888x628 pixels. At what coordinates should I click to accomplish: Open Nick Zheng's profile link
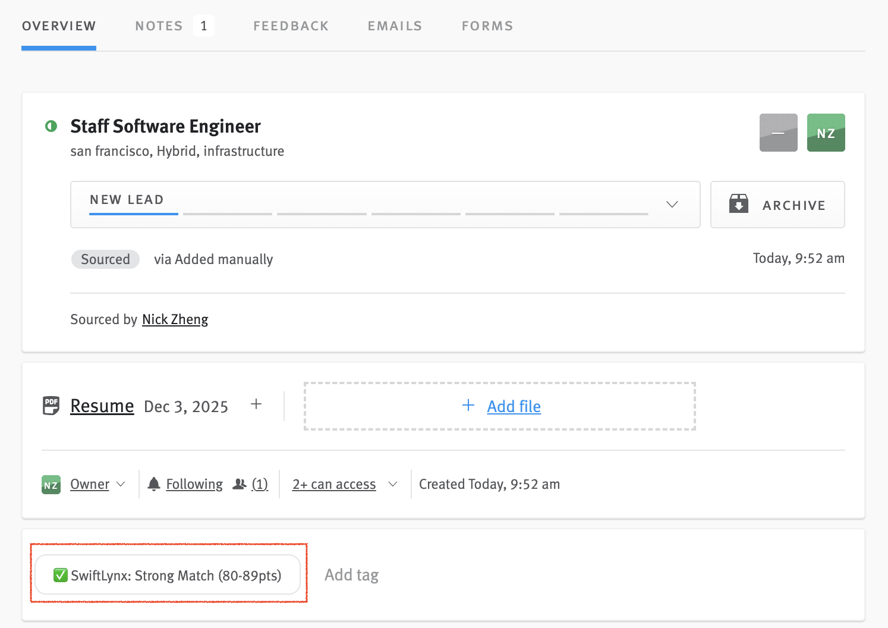click(175, 319)
